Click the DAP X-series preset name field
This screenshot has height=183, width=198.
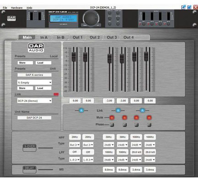click(x=34, y=75)
